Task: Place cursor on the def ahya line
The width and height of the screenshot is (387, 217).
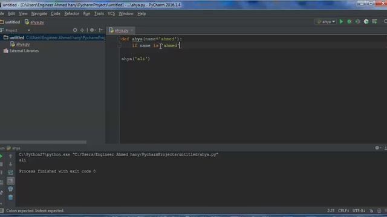Action: click(x=151, y=39)
